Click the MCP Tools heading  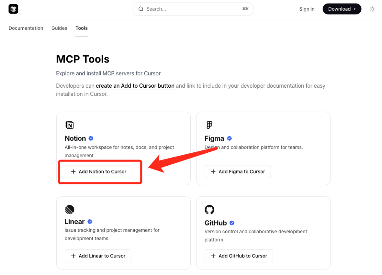pos(82,59)
